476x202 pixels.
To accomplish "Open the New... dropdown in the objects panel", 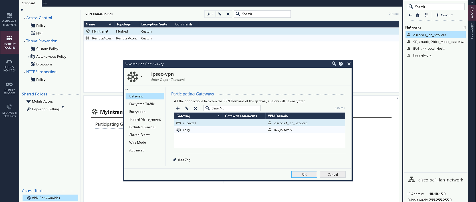I will pos(444,15).
